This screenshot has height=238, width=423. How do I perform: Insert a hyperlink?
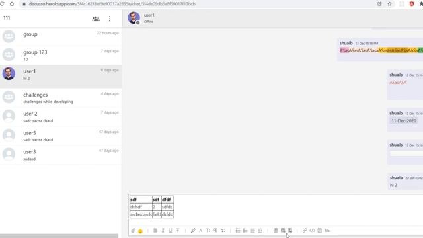[305, 231]
